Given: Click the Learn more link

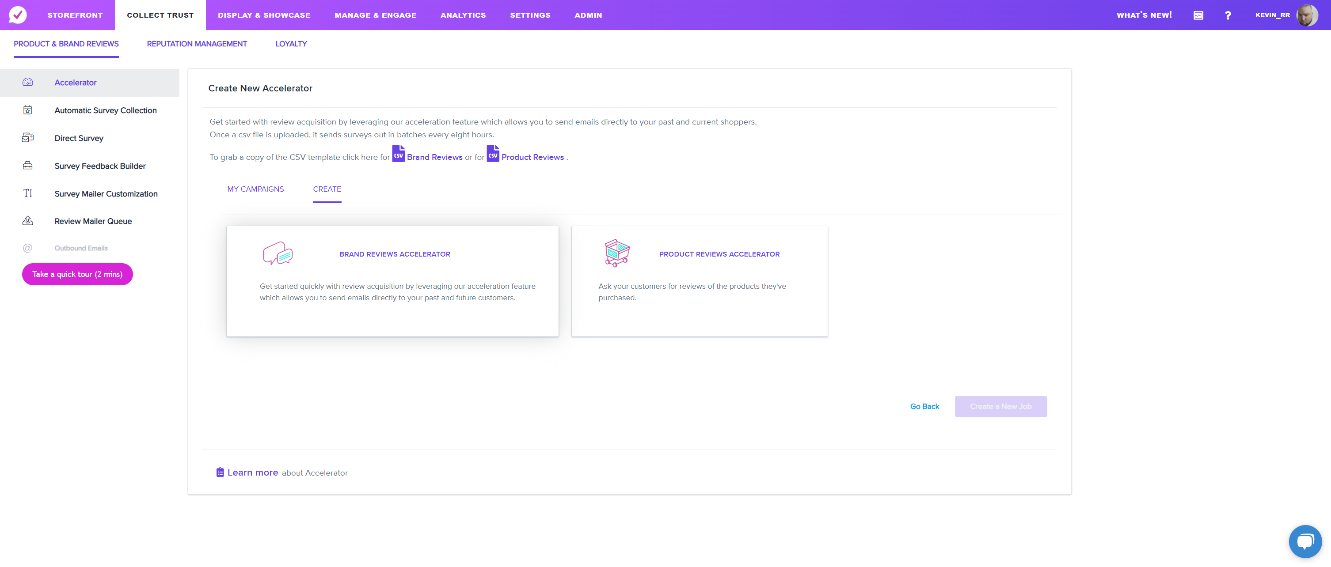Looking at the screenshot, I should (x=253, y=472).
